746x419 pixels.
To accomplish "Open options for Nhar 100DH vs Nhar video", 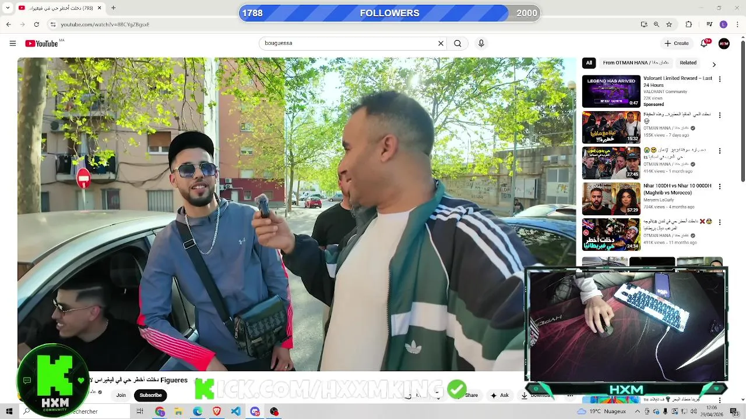I will tap(720, 187).
